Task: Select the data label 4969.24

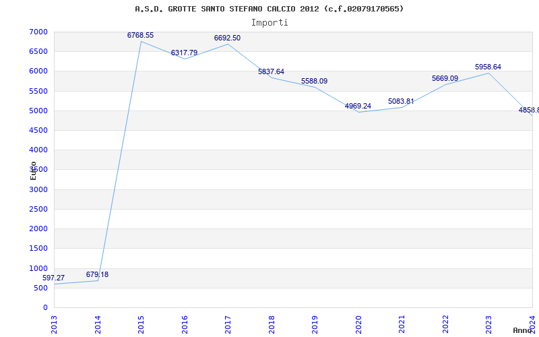Action: coord(358,106)
